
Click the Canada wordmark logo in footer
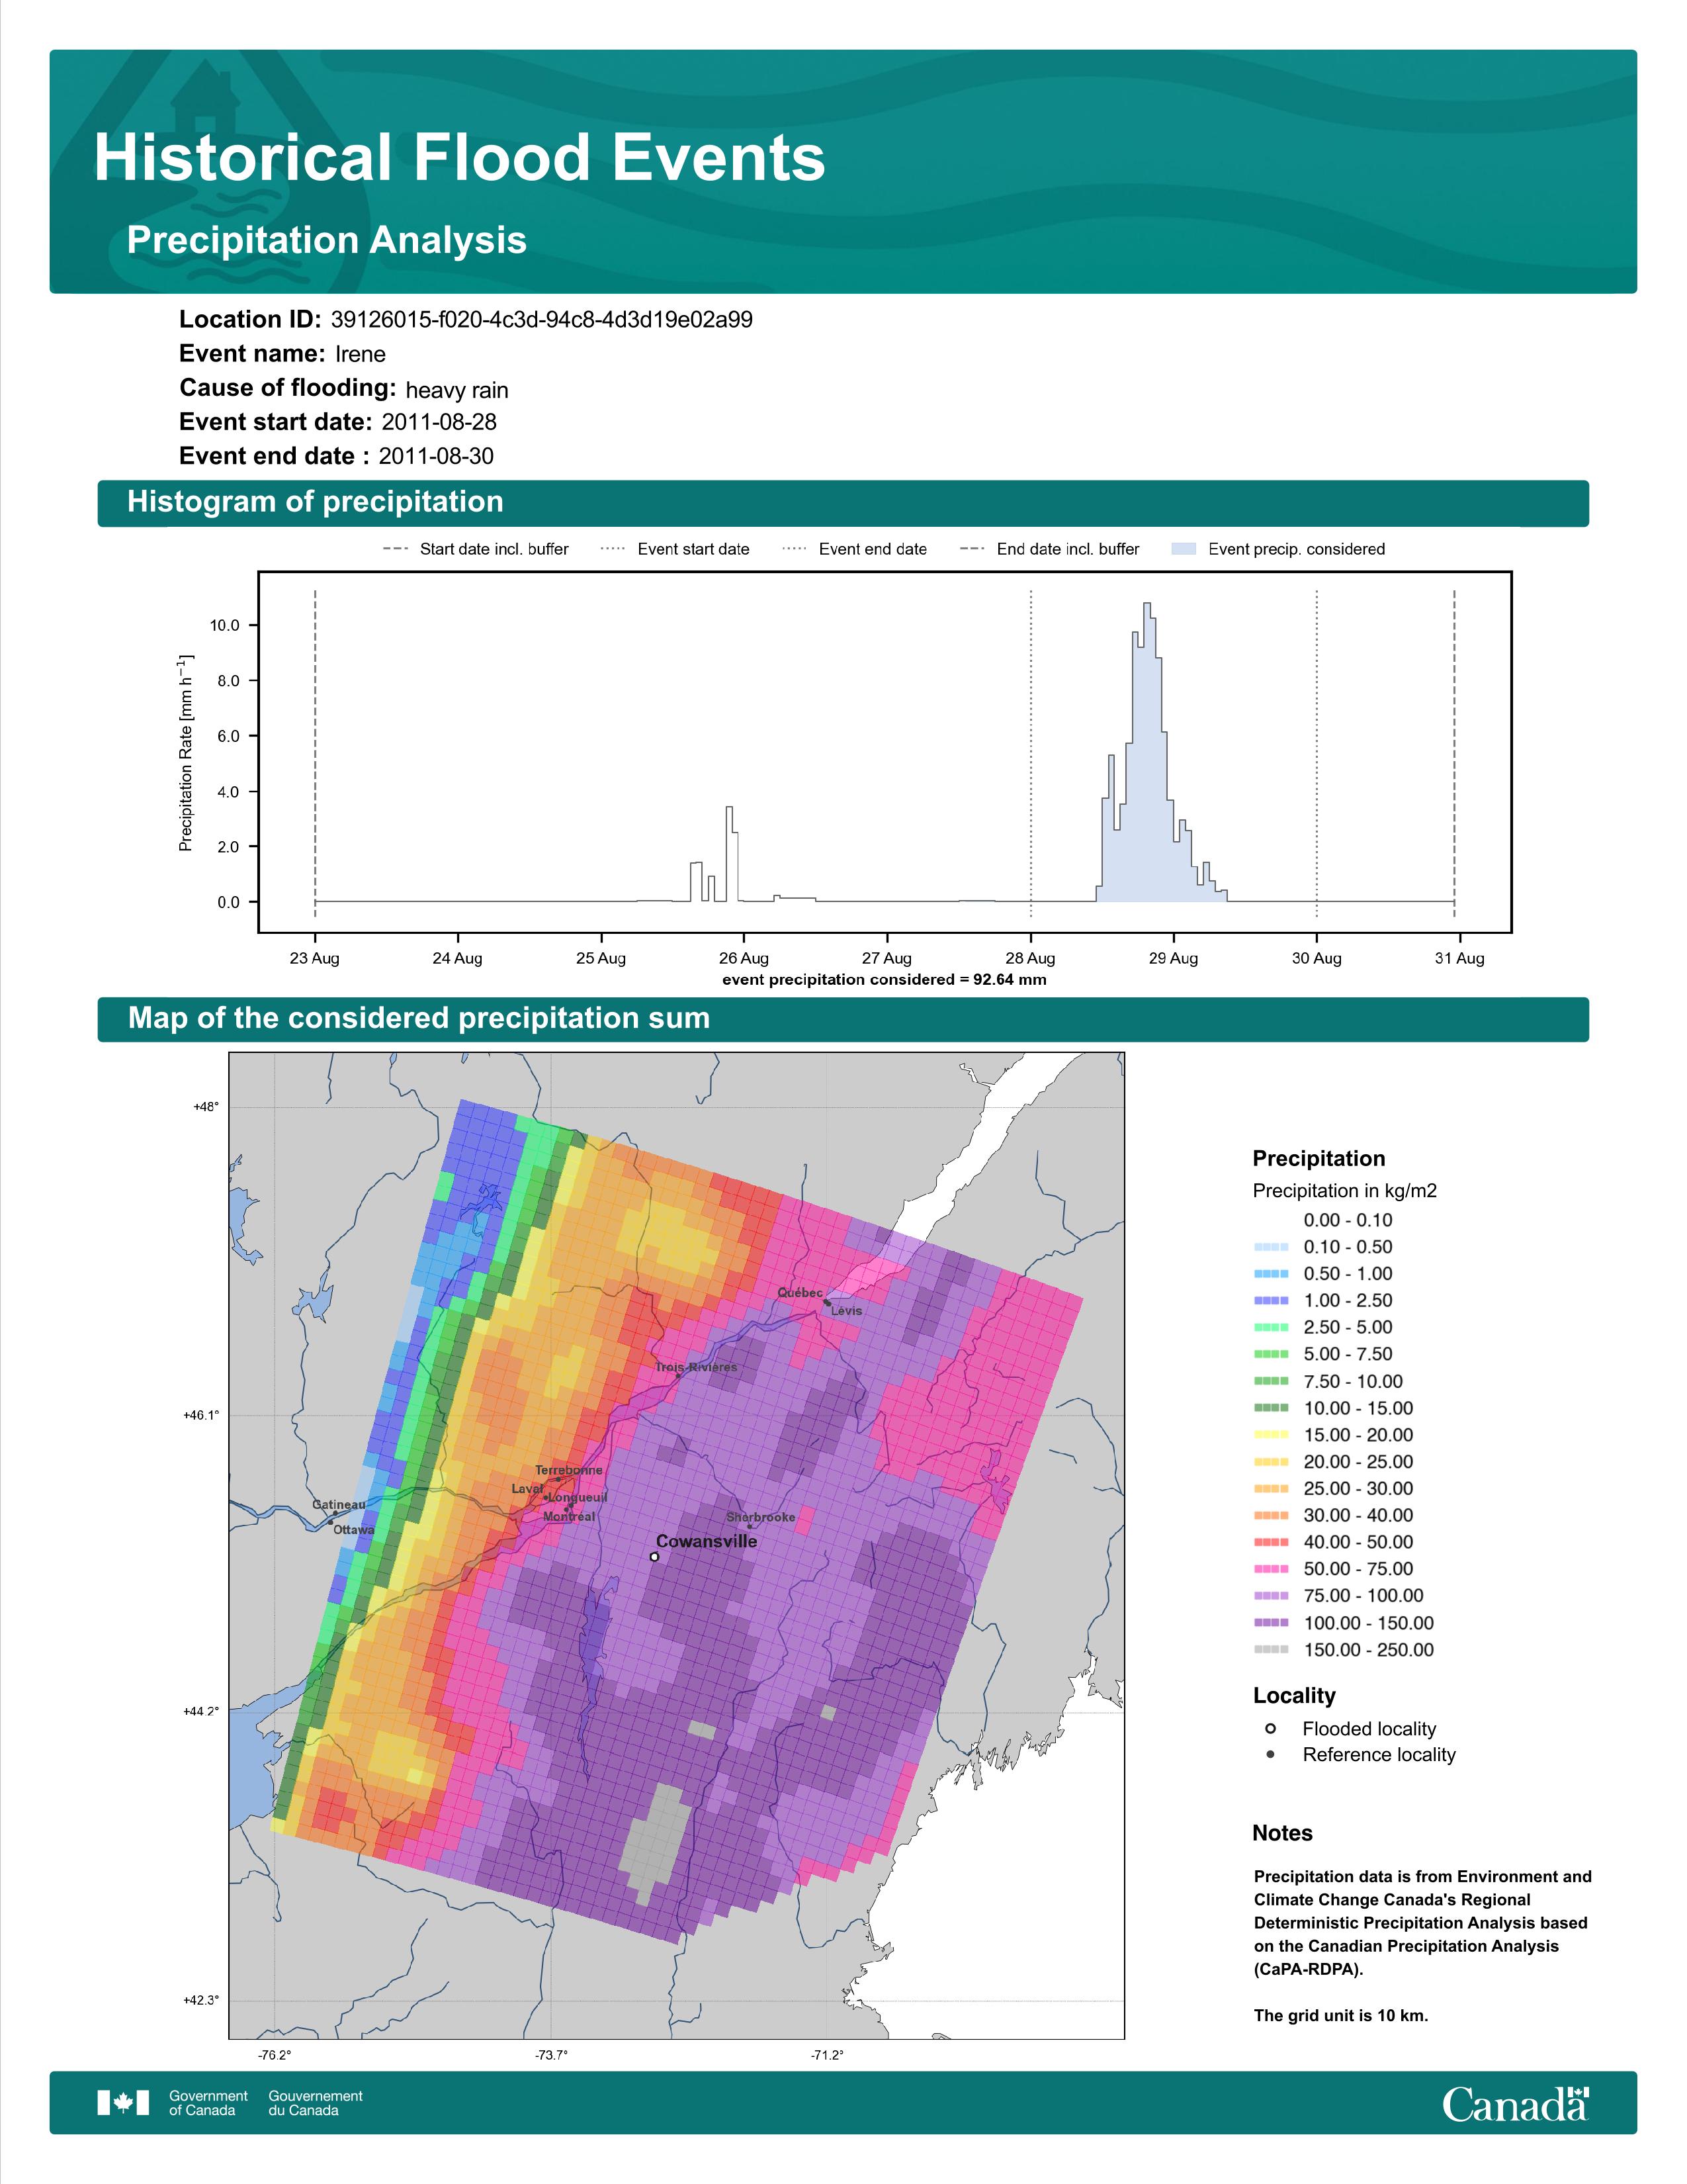pos(1515,2104)
